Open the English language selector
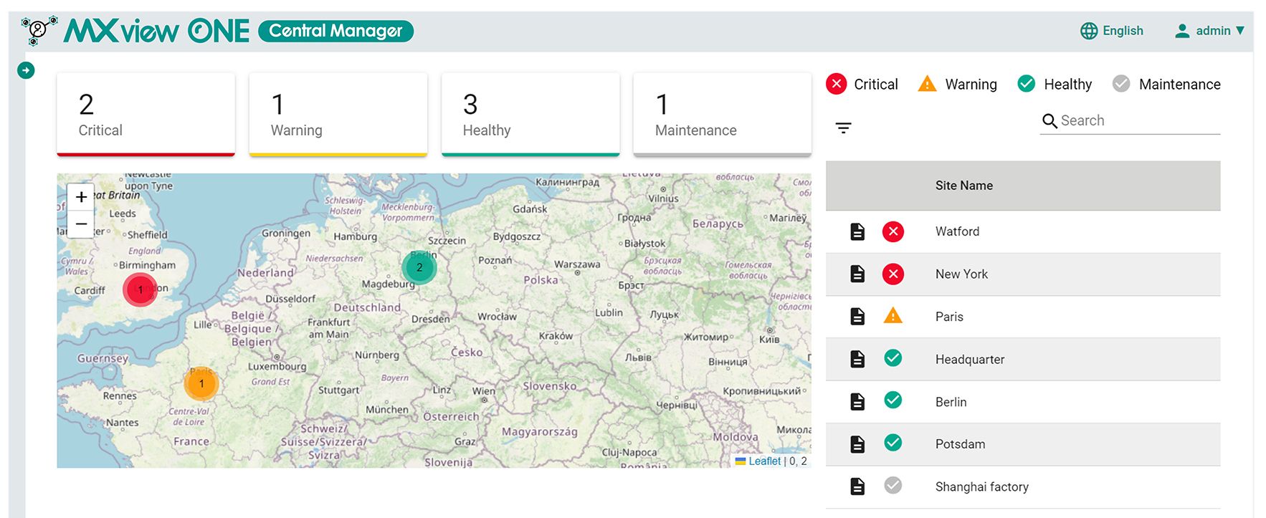The height and width of the screenshot is (518, 1266). pos(1112,31)
